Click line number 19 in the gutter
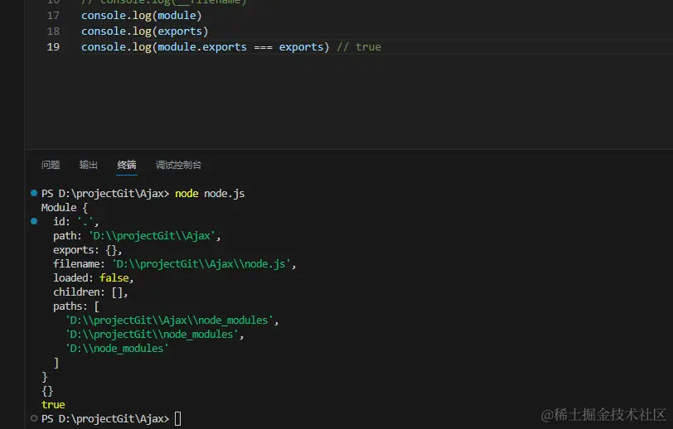 pos(53,46)
